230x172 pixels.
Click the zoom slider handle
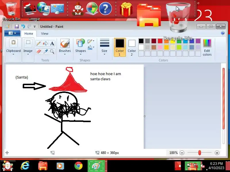coord(200,153)
